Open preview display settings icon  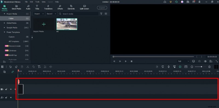coord(194,61)
